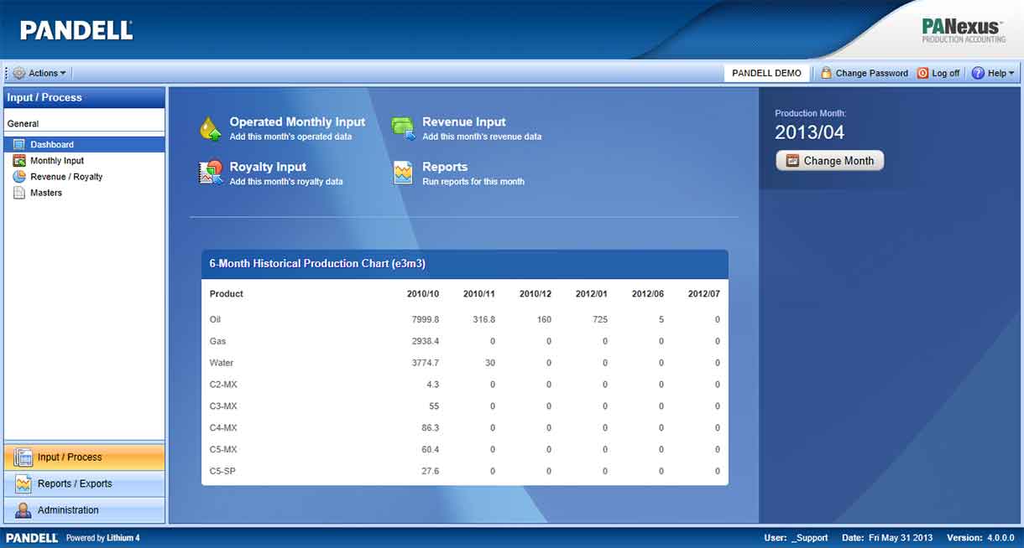This screenshot has height=548, width=1024.
Task: Click the Dashboard sidebar icon
Action: (x=19, y=144)
